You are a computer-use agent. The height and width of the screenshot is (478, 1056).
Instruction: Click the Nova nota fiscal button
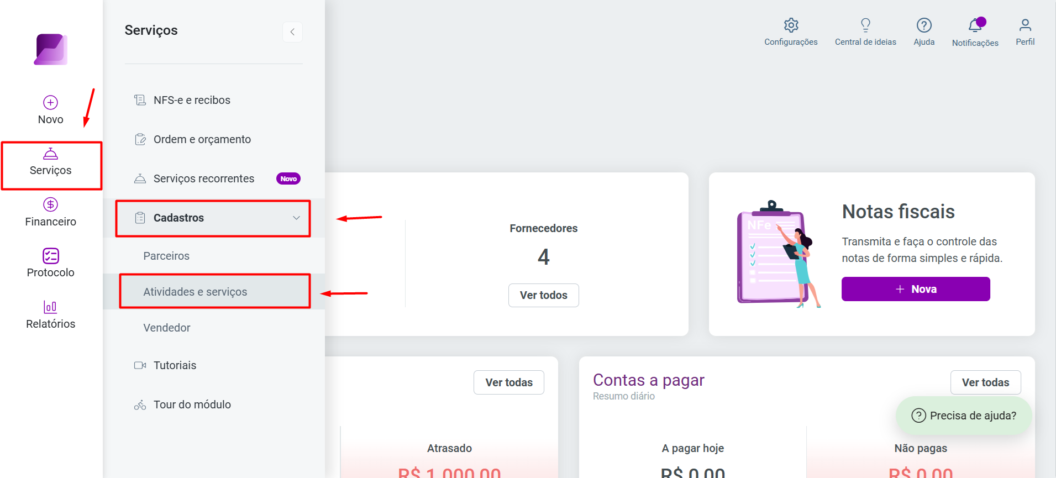(x=916, y=289)
